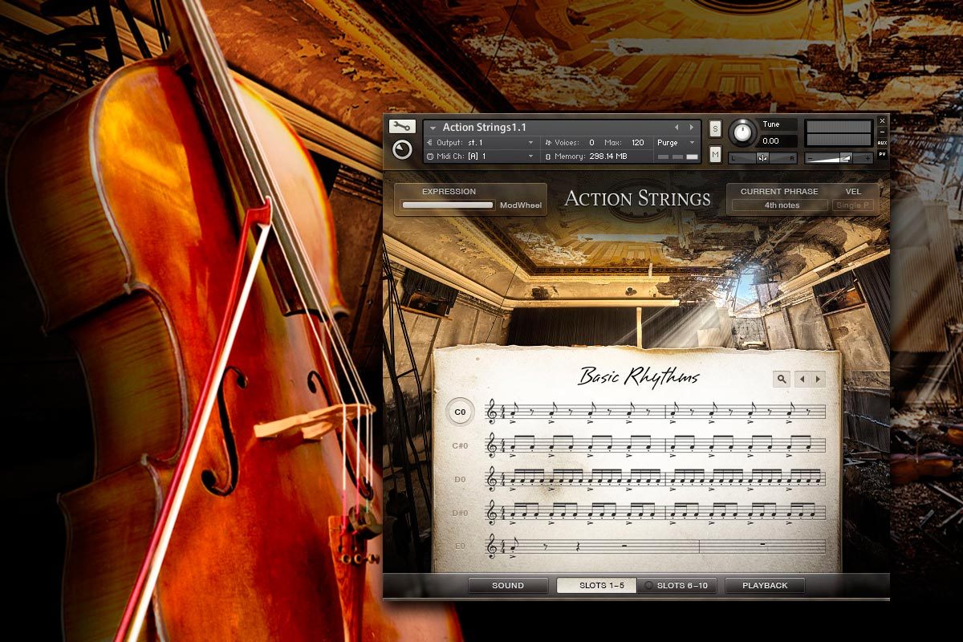This screenshot has height=642, width=963.
Task: Select the E0 phrase slot
Action: tap(460, 547)
